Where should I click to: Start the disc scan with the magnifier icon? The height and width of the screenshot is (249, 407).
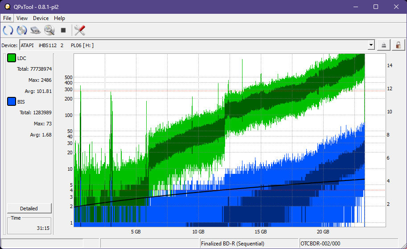[49, 30]
